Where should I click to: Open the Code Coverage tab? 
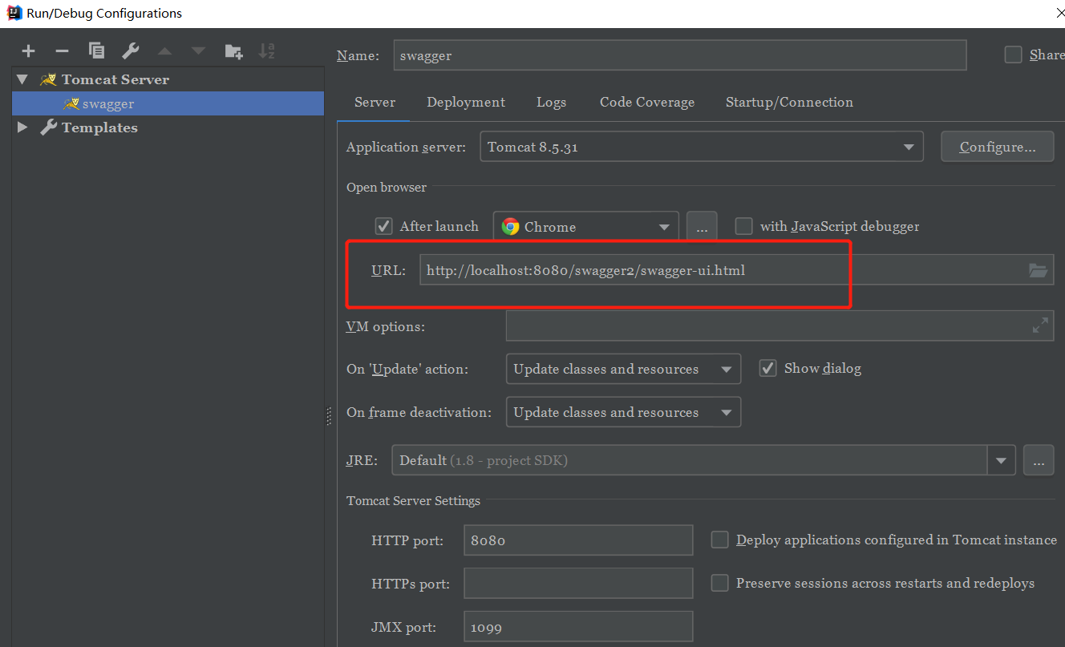[x=647, y=102]
